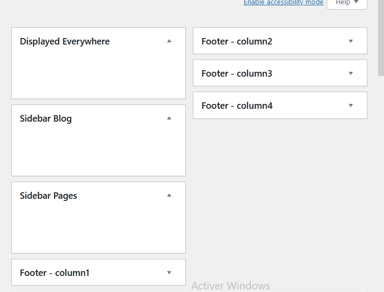Open the Help dropdown tab

pos(347,3)
